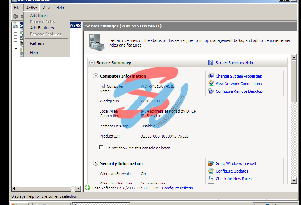Screen dimensions: 301x205
Task: Click the Last Refresh timestamp text
Action: click(125, 188)
